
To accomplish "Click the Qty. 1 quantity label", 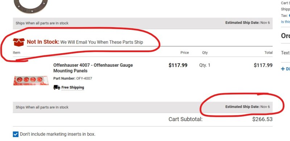I will [205, 65].
